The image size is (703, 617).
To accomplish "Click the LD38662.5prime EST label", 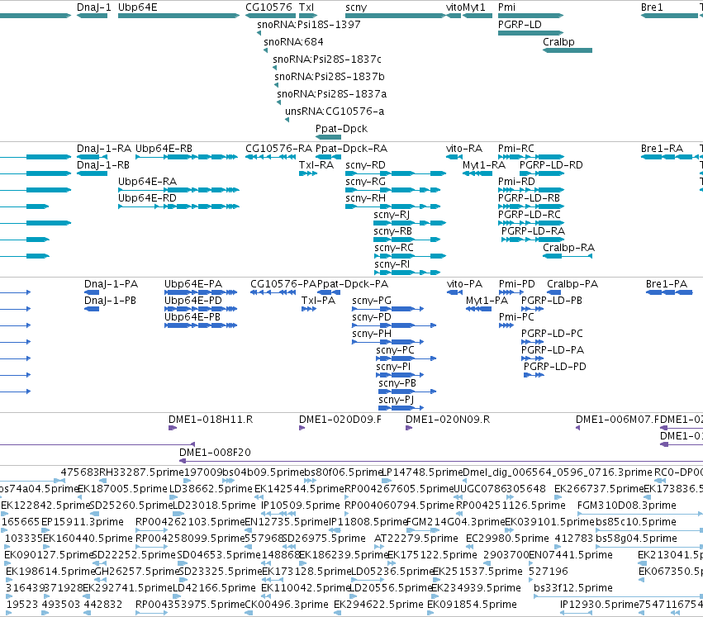I will click(211, 489).
